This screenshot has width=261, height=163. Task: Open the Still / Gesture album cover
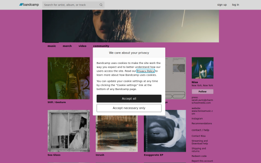click(x=69, y=78)
